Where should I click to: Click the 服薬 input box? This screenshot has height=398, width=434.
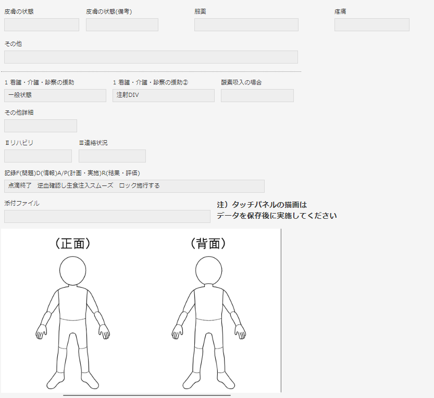pos(246,25)
